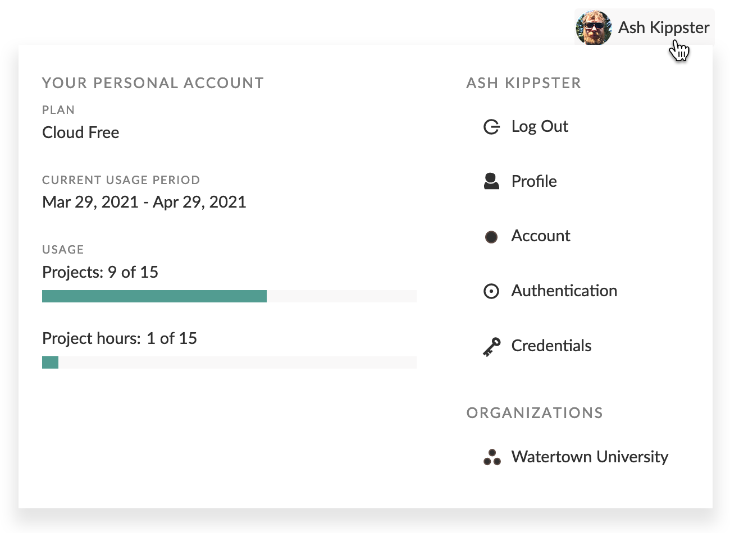Open the Ash Kippster avatar picture
This screenshot has width=730, height=533.
pos(593,27)
